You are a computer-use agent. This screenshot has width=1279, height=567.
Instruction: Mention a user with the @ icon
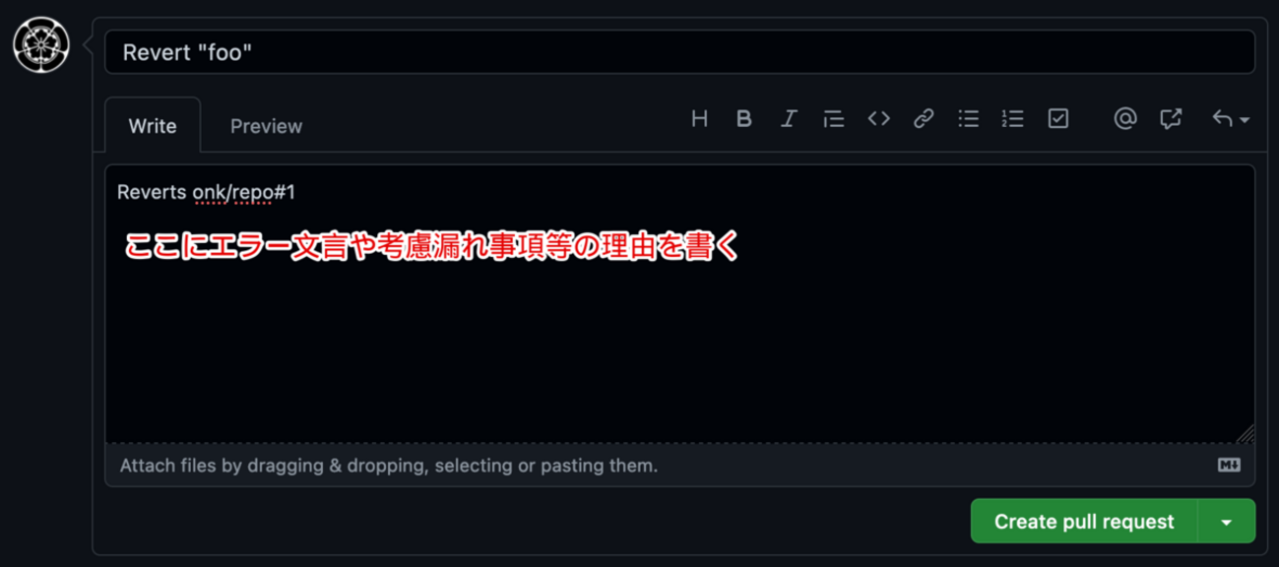coord(1125,119)
